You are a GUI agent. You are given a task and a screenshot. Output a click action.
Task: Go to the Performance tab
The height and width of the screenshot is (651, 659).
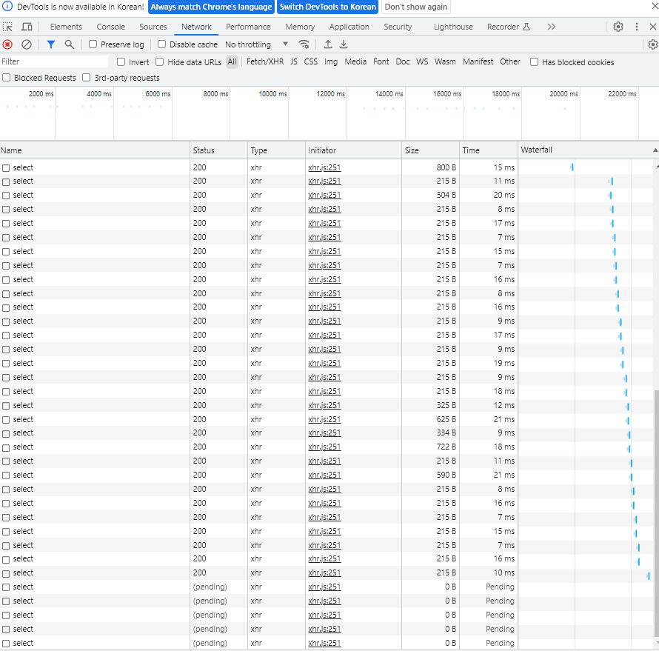[248, 27]
